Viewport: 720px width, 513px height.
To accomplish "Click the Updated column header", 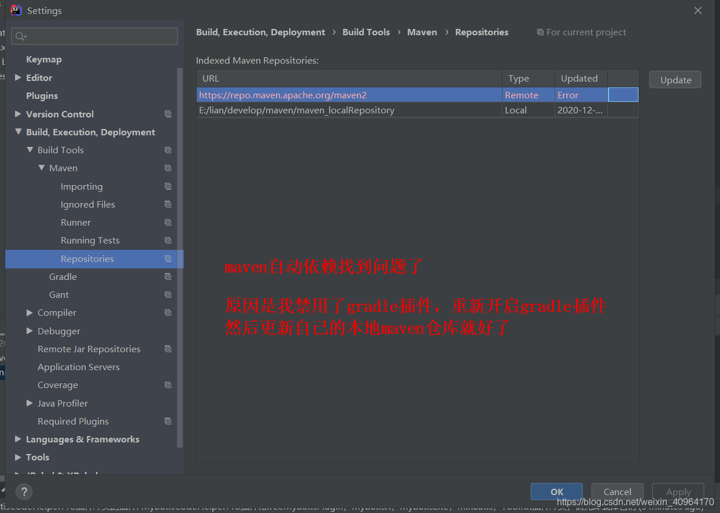I will 581,79.
